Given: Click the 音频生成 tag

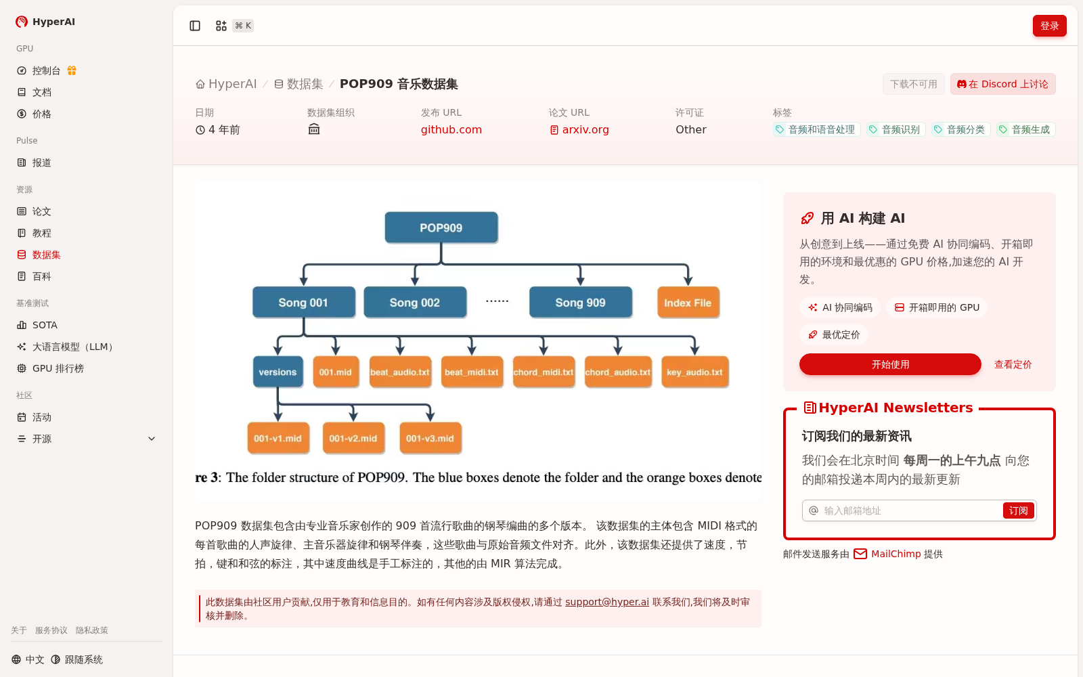Looking at the screenshot, I should tap(1026, 129).
